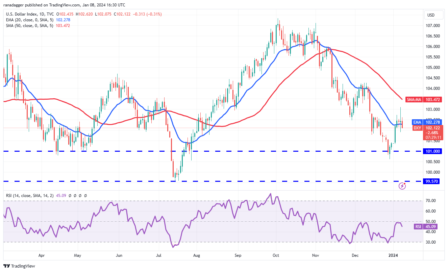Open the TradingView logo link
The height and width of the screenshot is (272, 448).
(19, 266)
